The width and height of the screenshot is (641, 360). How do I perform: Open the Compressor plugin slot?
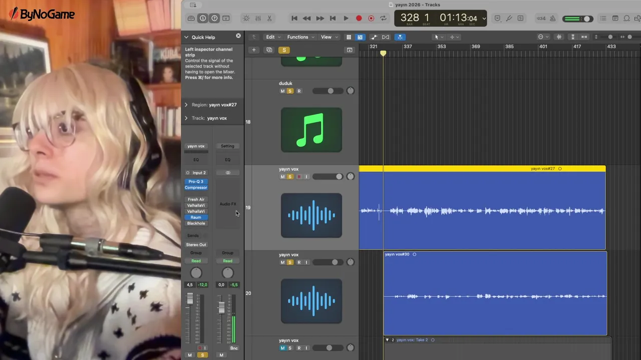tap(196, 187)
